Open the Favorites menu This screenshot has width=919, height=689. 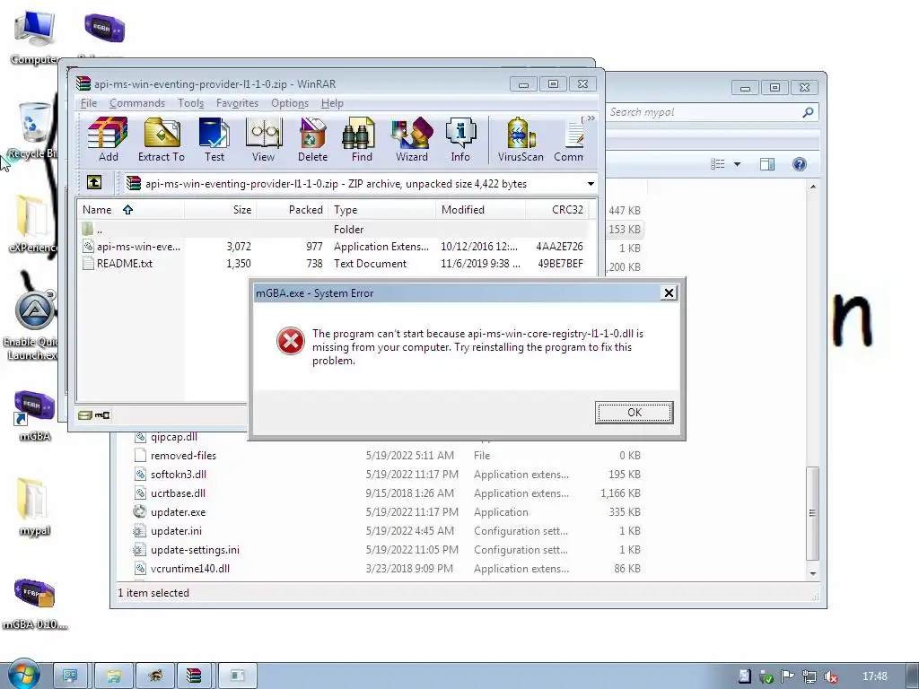tap(237, 103)
